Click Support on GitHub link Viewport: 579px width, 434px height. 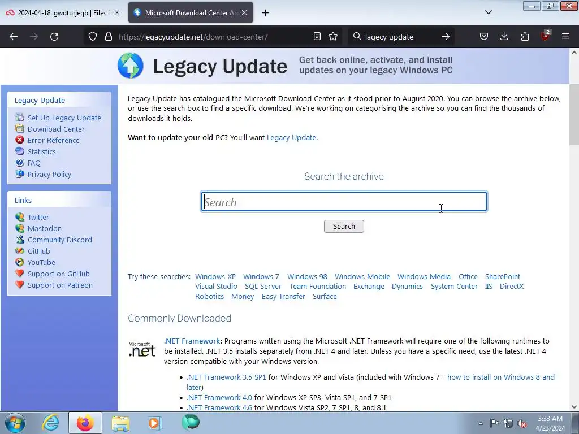tap(59, 274)
